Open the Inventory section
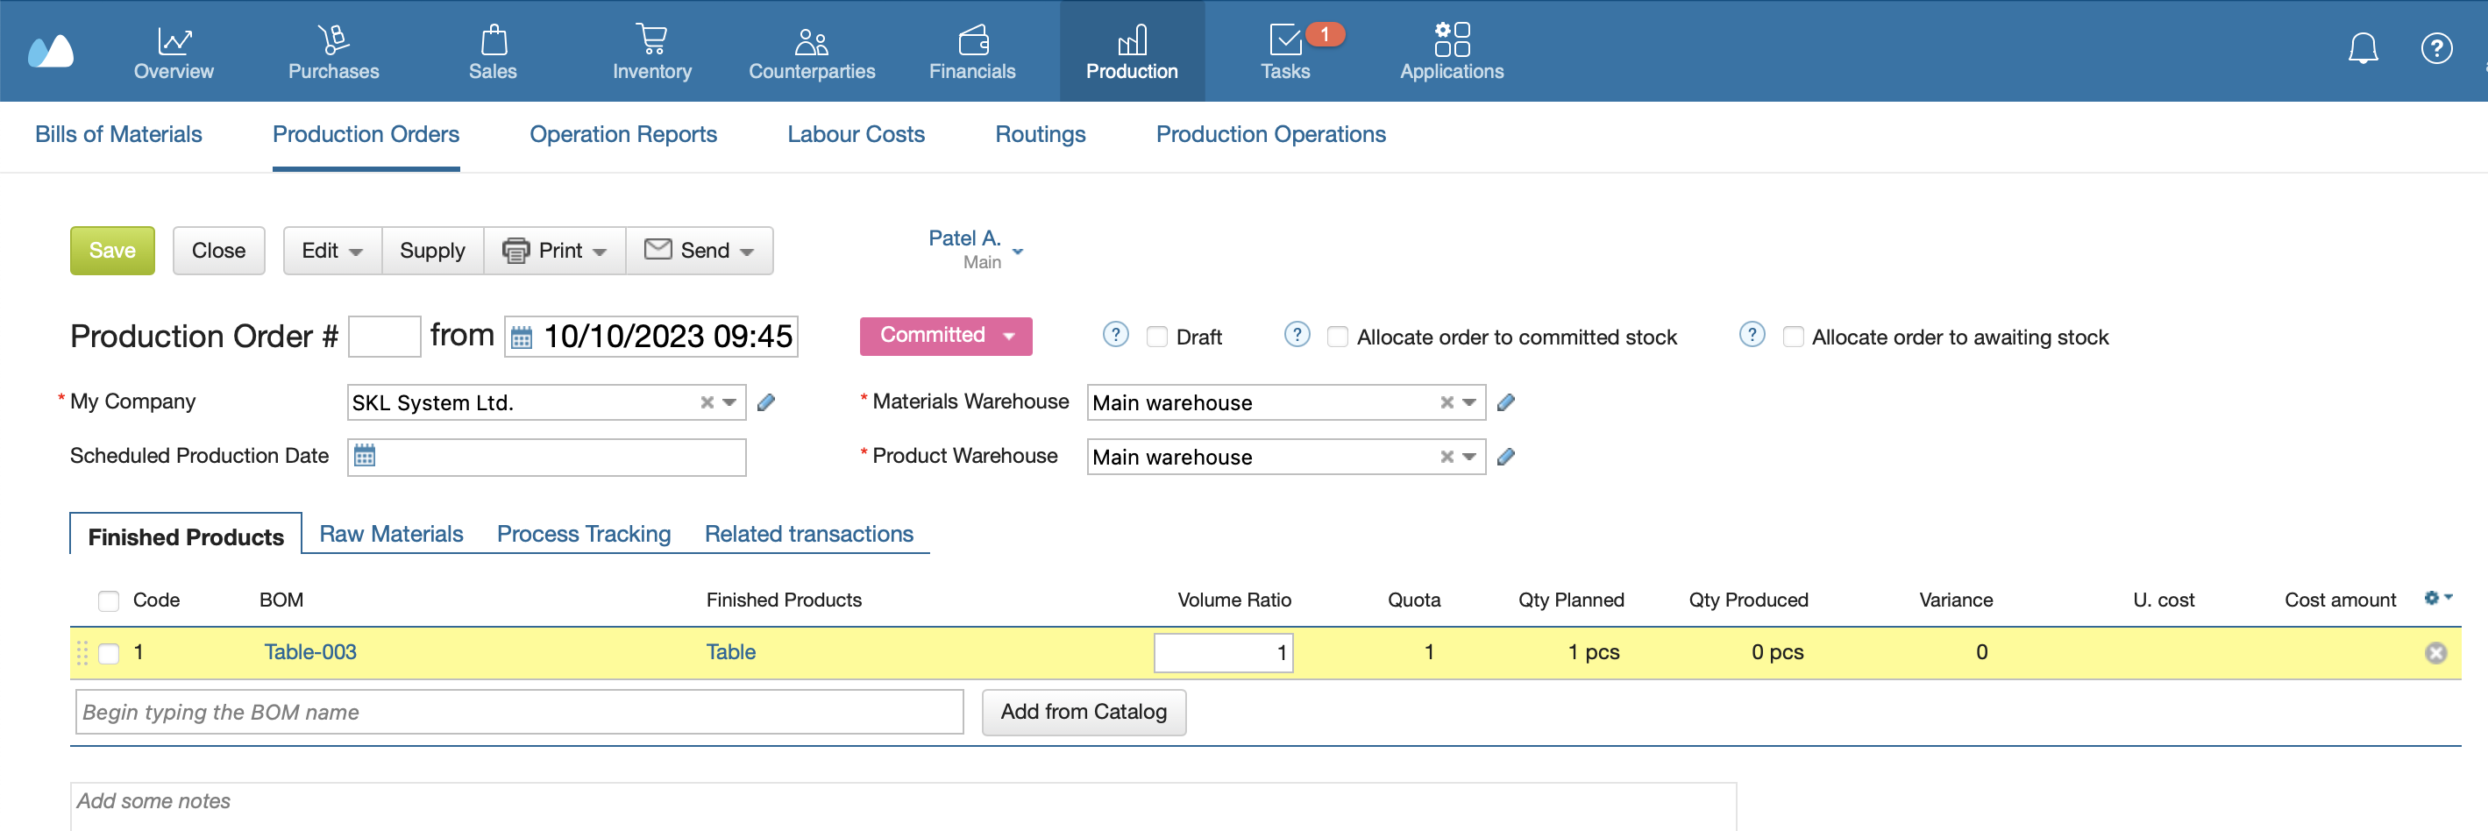This screenshot has height=831, width=2488. click(x=652, y=51)
